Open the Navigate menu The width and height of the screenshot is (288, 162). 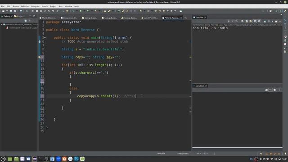point(35,6)
